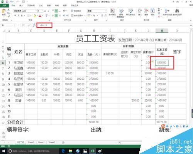
Task: Open the font color dropdown arrow
Action: pyautogui.click(x=42, y=15)
